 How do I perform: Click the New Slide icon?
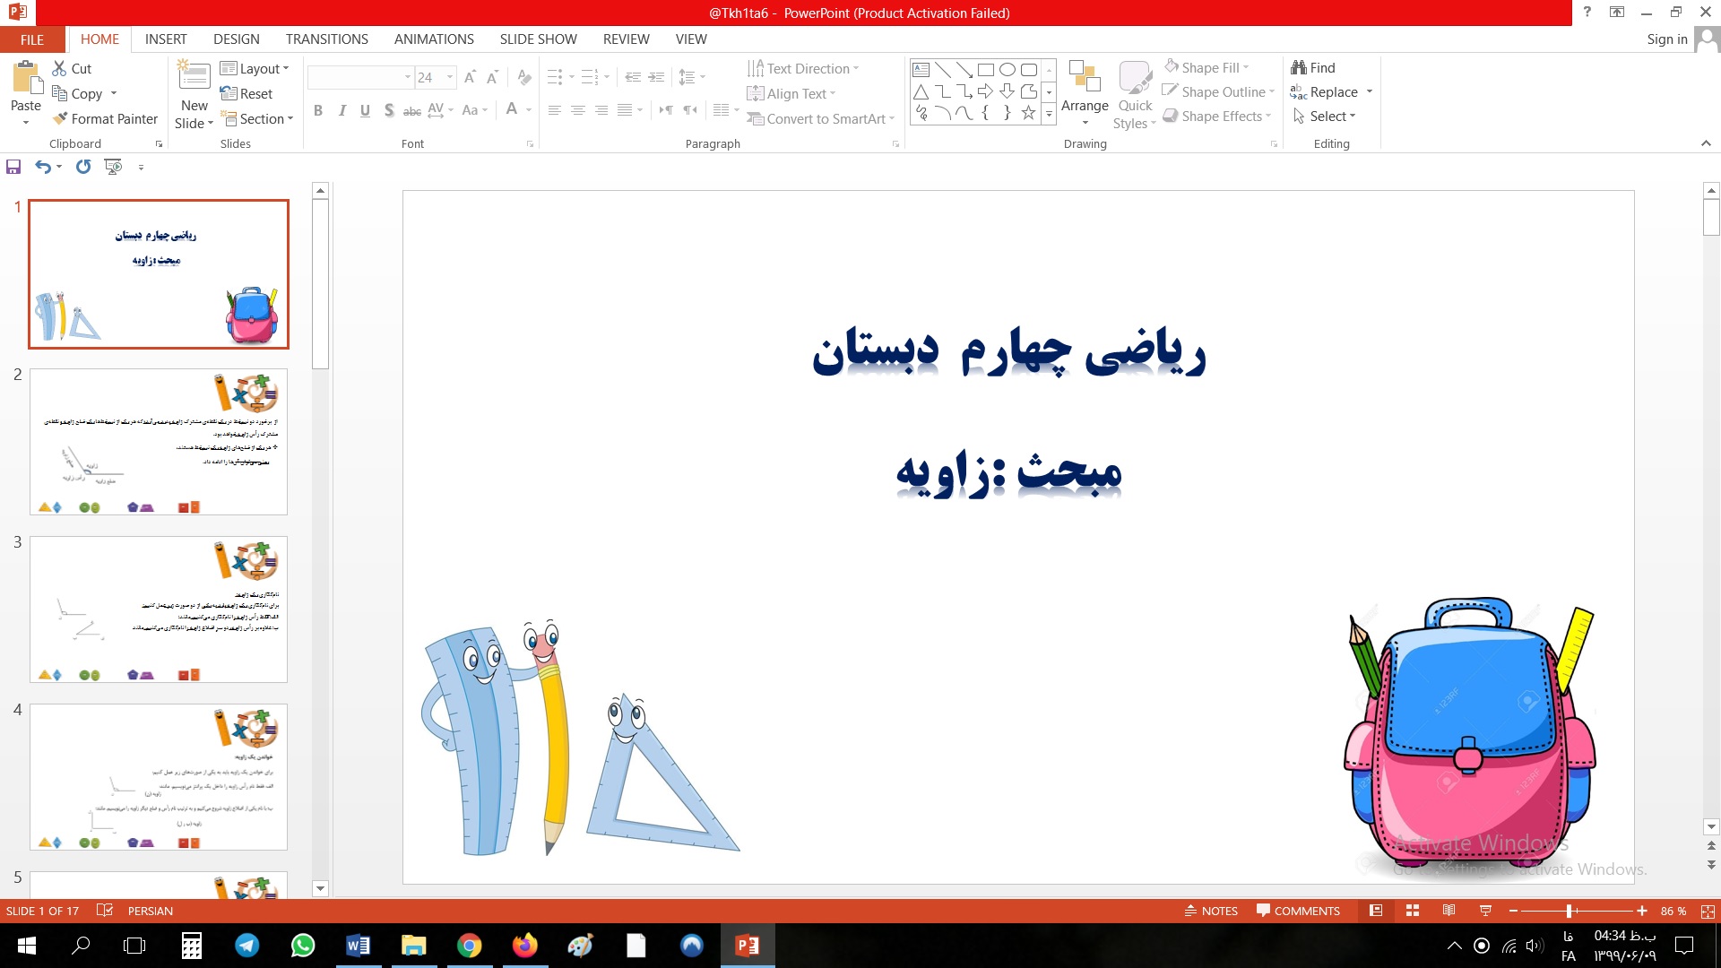(x=195, y=76)
